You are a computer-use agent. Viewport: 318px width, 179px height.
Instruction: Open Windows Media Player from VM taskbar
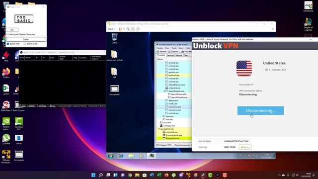click(x=141, y=156)
